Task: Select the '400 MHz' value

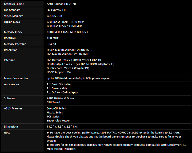Action: [53, 38]
